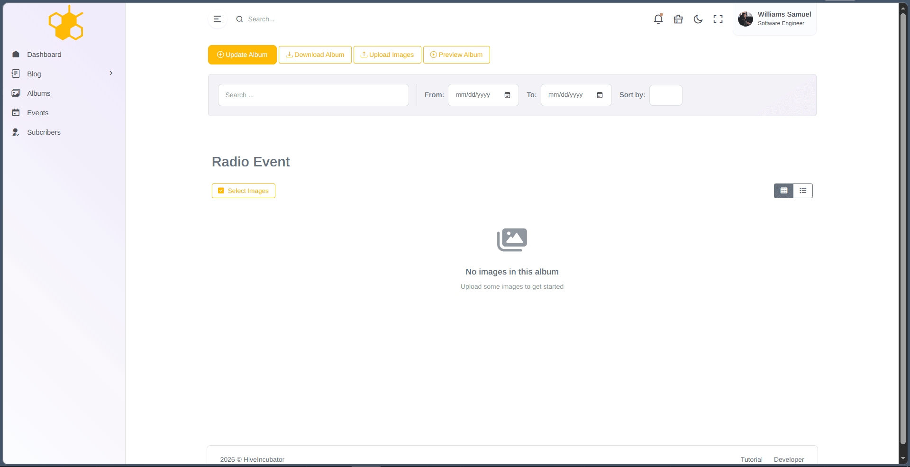Toggle the sidebar hamburger menu icon

[x=217, y=19]
